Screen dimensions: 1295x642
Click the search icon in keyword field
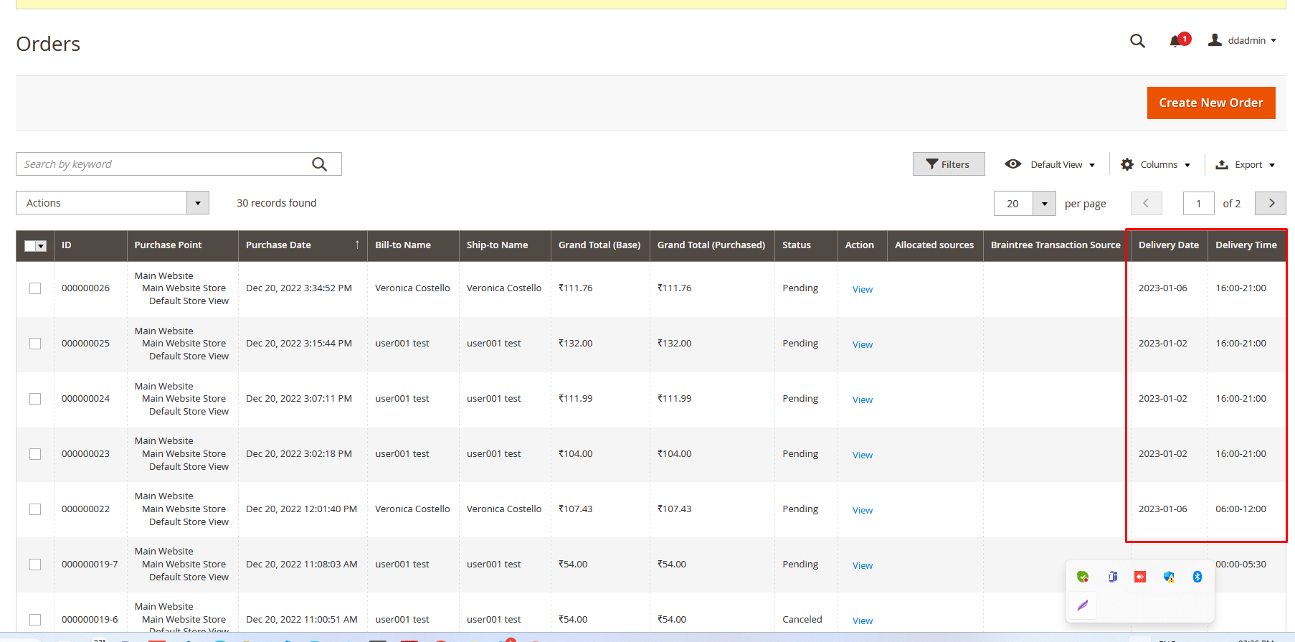click(320, 164)
